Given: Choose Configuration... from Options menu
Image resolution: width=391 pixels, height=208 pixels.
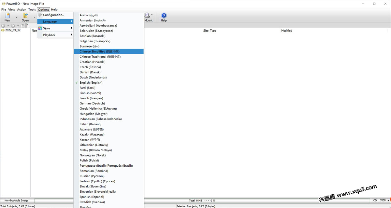Looking at the screenshot, I should [x=55, y=15].
